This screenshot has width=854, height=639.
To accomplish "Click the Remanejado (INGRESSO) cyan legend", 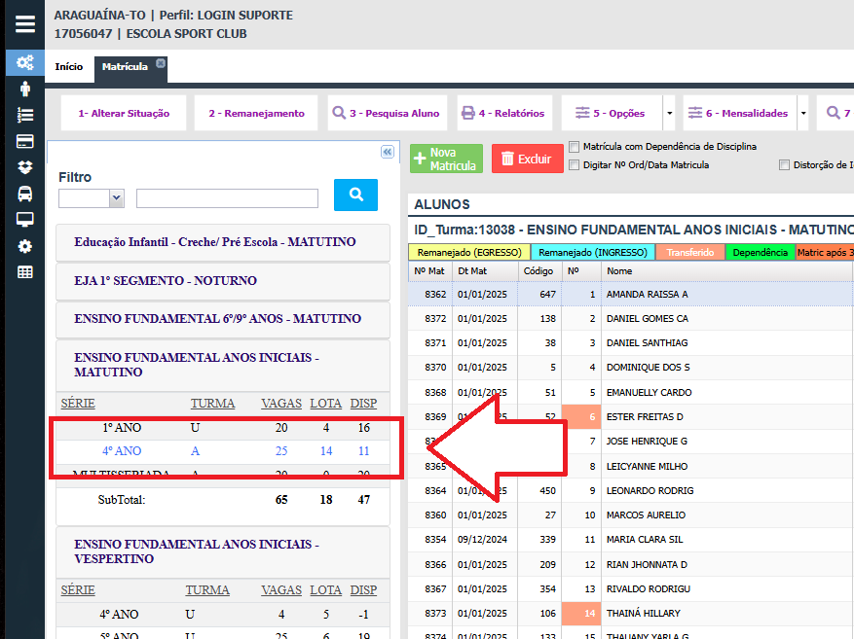I will [x=593, y=252].
